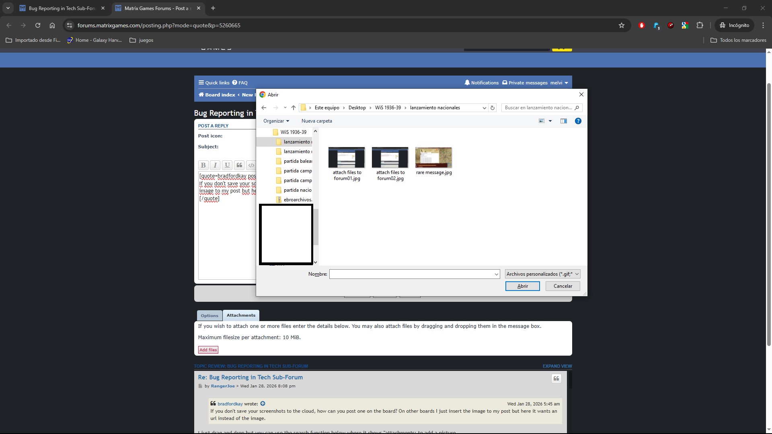Open the Organizar dropdown menu
Viewport: 772px width, 434px height.
(x=276, y=121)
